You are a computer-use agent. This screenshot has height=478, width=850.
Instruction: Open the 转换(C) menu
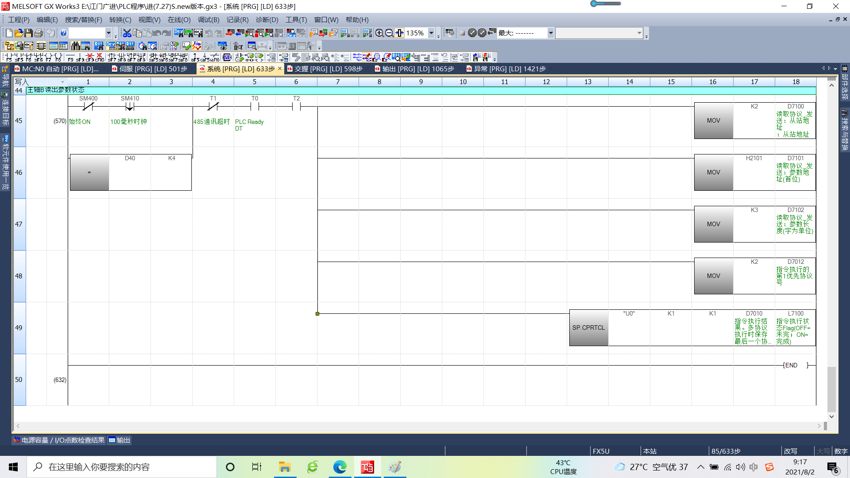(120, 20)
